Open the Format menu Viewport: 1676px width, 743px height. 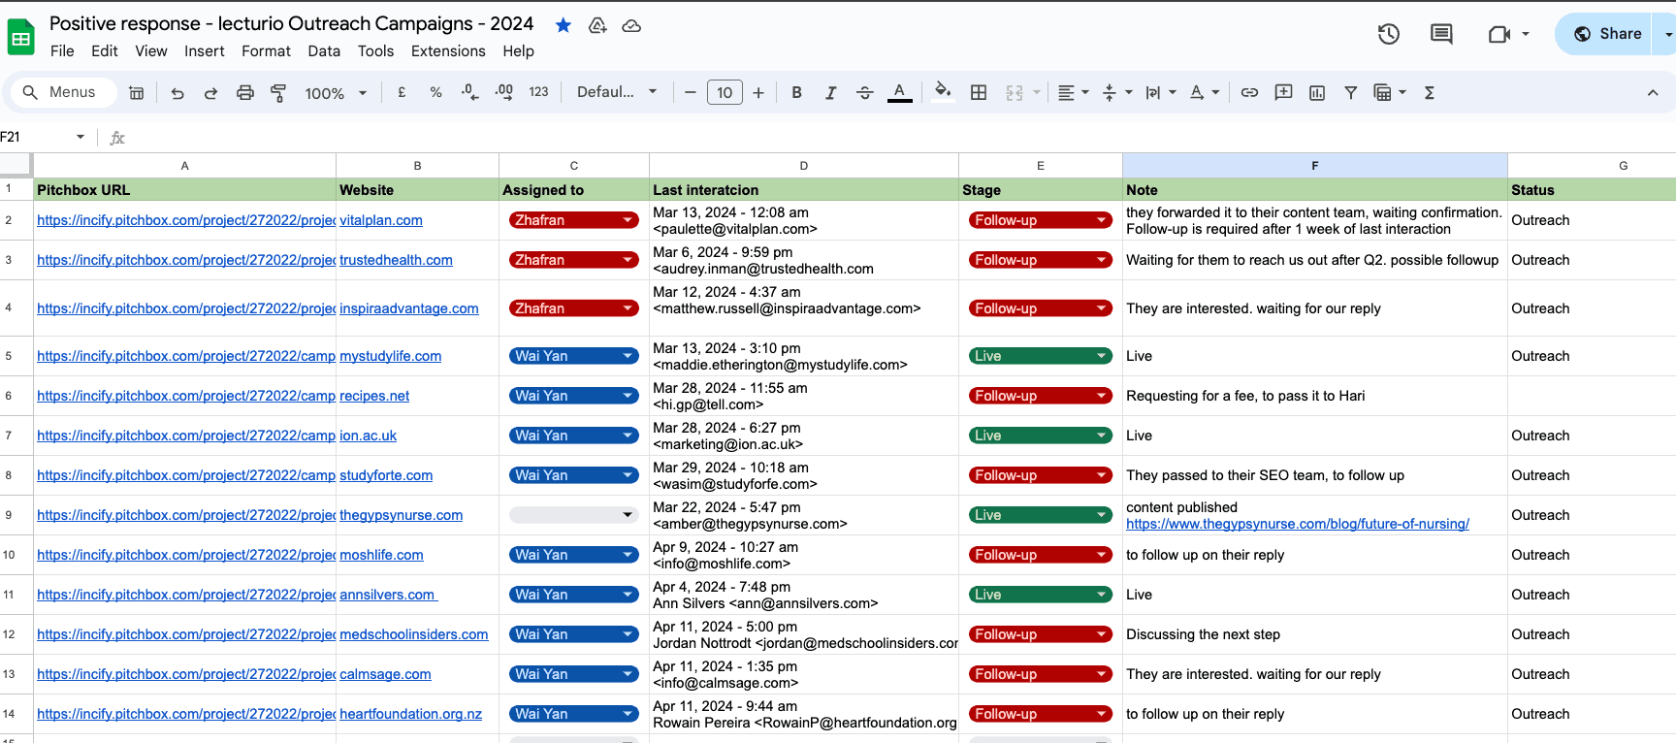(266, 51)
